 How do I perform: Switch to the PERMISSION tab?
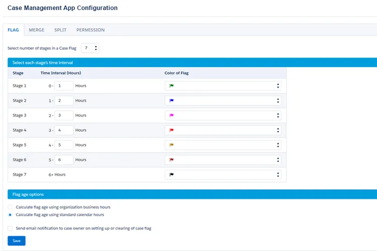[x=90, y=30]
